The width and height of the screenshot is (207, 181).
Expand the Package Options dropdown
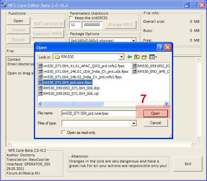pos(133,41)
